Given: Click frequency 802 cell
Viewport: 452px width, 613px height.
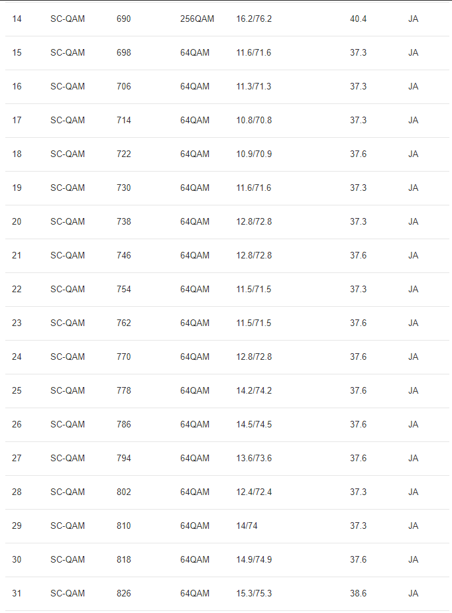Looking at the screenshot, I should [123, 492].
